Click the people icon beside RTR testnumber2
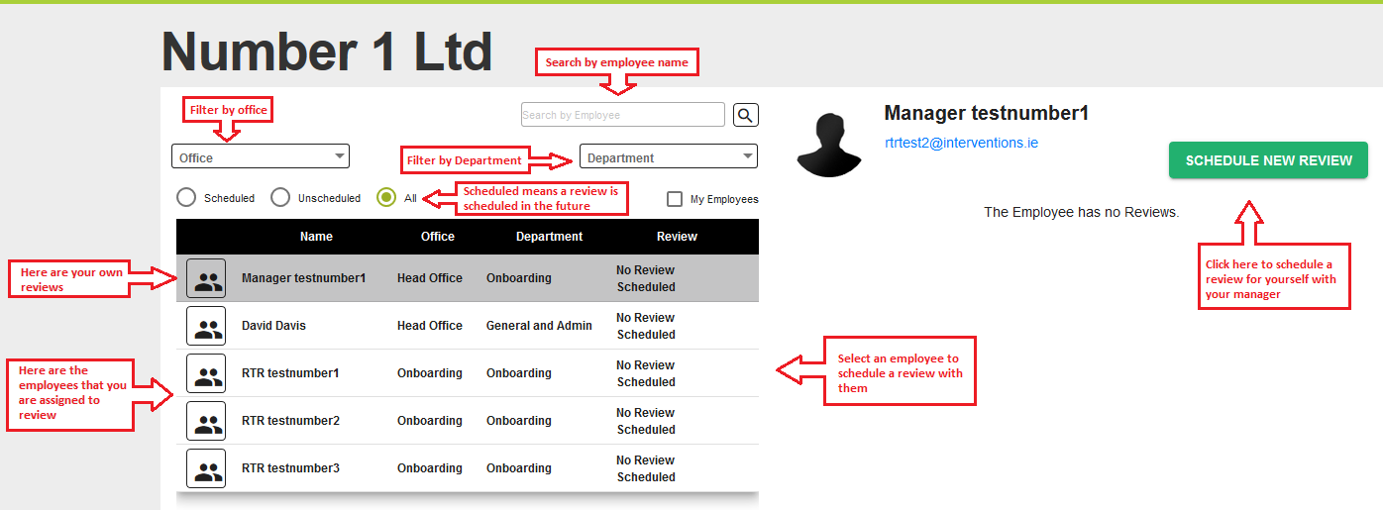Image resolution: width=1383 pixels, height=510 pixels. pyautogui.click(x=206, y=421)
